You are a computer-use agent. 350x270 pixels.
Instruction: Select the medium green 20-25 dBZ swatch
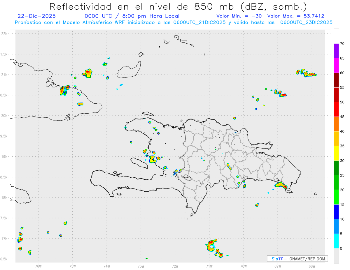coord(336,183)
